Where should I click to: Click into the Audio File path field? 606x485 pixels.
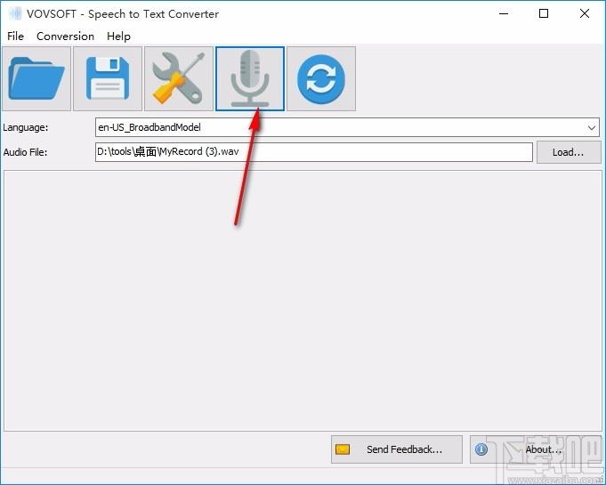point(314,152)
